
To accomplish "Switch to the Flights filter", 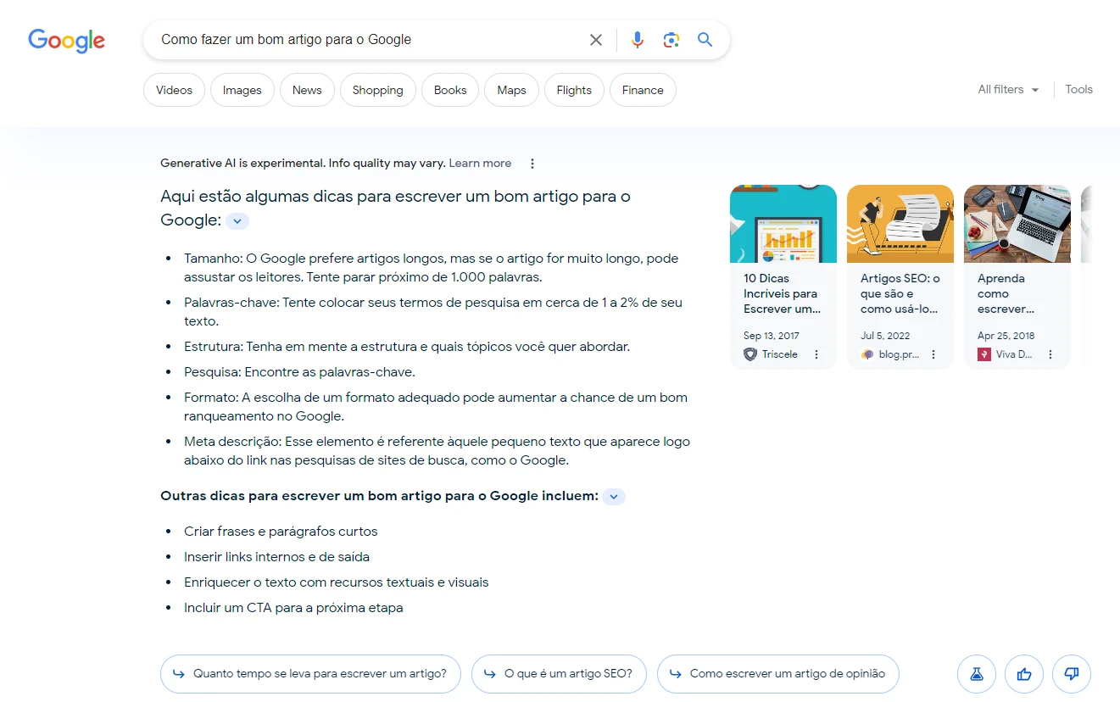I will point(574,90).
